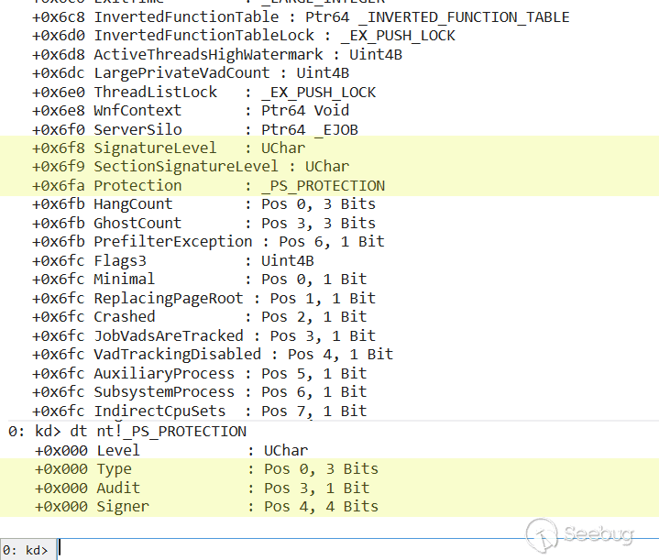Click the PrefilterException field name

click(x=172, y=242)
